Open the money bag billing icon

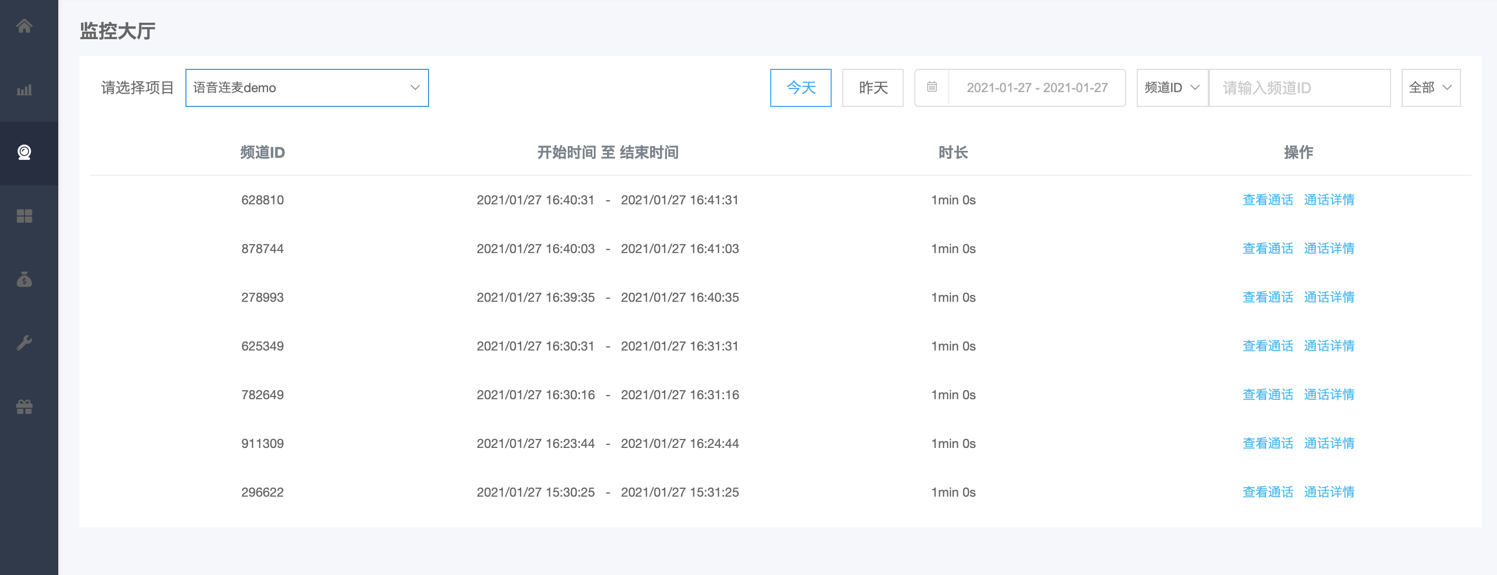pyautogui.click(x=24, y=280)
